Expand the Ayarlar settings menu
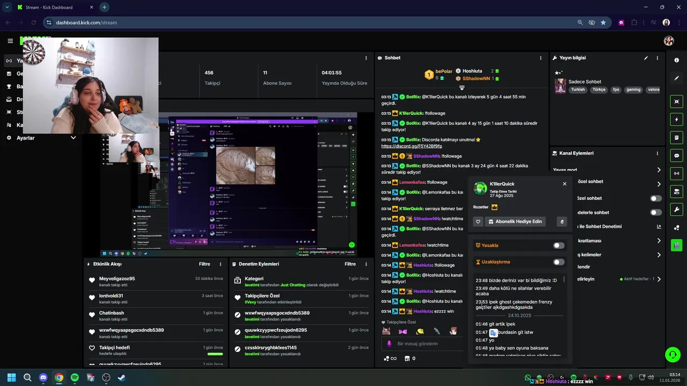This screenshot has height=386, width=687. pos(74,138)
